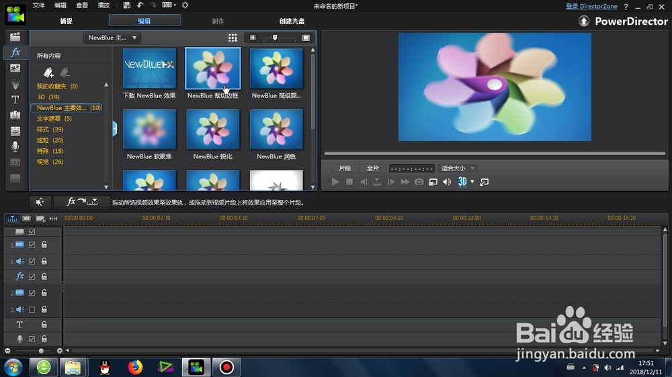Toggle video track 2 enable checkbox
Image resolution: width=672 pixels, height=377 pixels.
[x=32, y=293]
